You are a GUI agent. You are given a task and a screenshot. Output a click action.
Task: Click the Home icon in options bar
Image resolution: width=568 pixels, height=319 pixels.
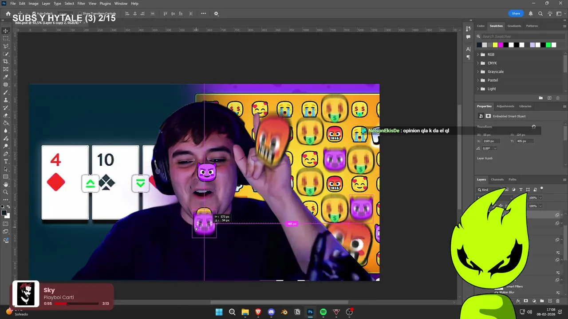[x=8, y=13]
